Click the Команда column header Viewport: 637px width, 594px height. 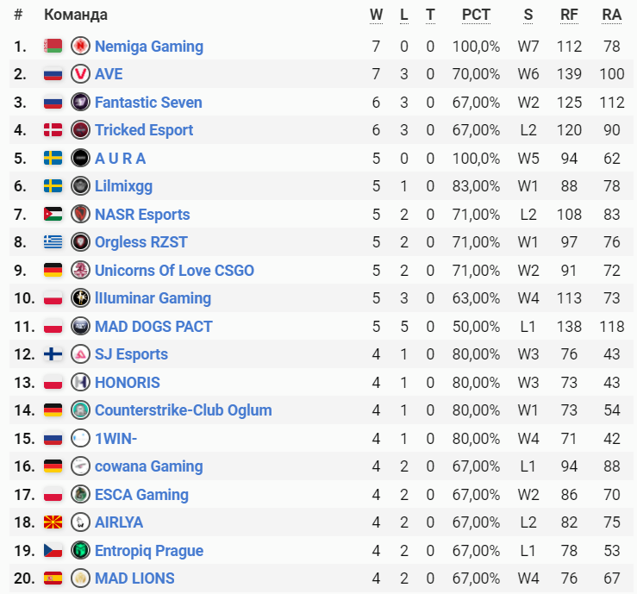(x=76, y=15)
